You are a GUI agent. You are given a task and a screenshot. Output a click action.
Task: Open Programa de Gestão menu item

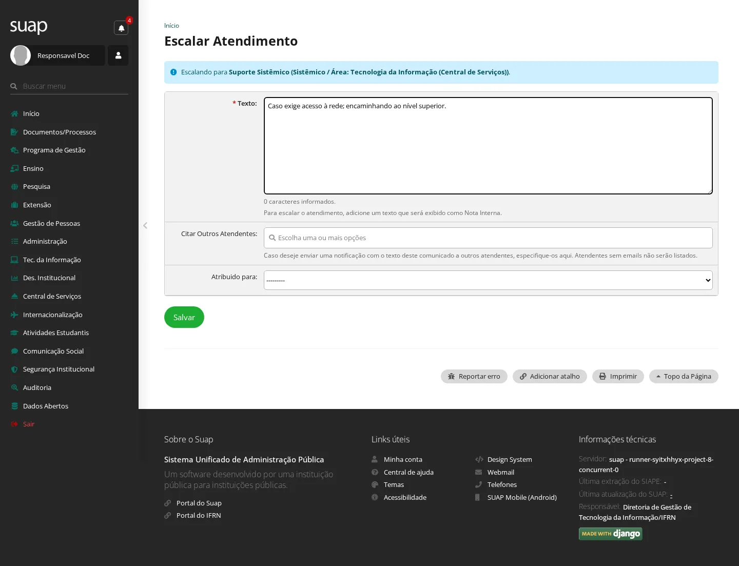coord(54,150)
